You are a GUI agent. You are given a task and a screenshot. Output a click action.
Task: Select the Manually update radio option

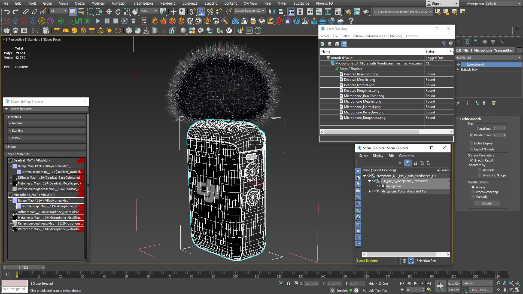(x=473, y=197)
